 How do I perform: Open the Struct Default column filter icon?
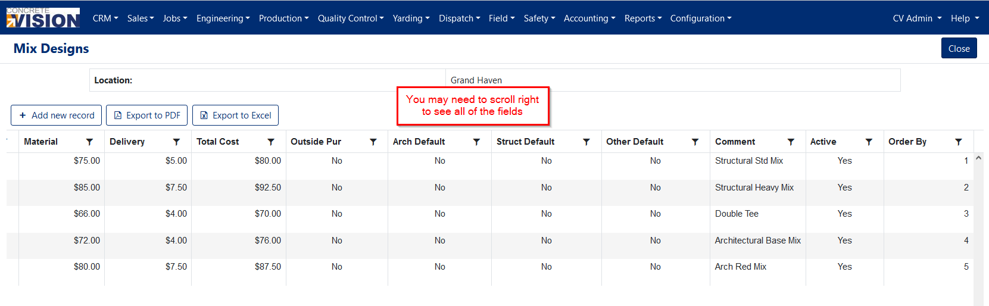[586, 142]
